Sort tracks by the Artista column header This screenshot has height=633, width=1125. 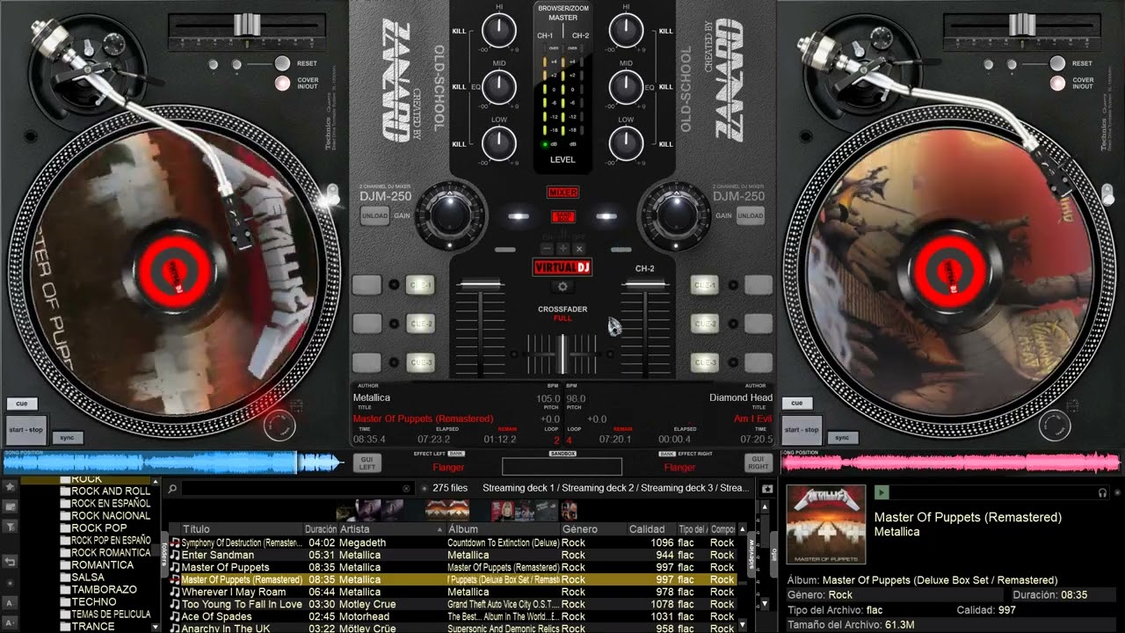(391, 529)
